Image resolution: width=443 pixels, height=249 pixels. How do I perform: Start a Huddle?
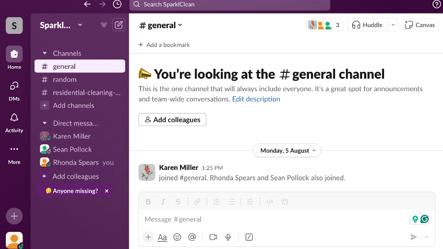(x=367, y=25)
